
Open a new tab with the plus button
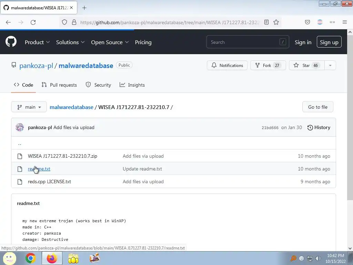84,8
